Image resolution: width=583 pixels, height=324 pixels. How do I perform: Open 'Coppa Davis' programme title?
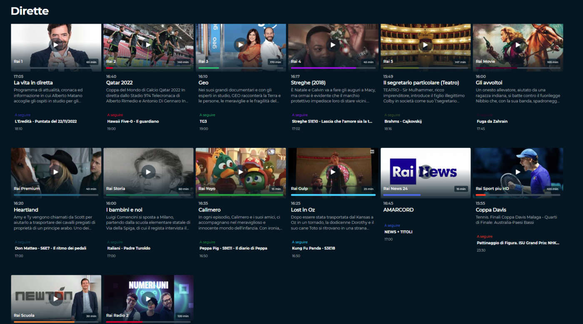[491, 210]
